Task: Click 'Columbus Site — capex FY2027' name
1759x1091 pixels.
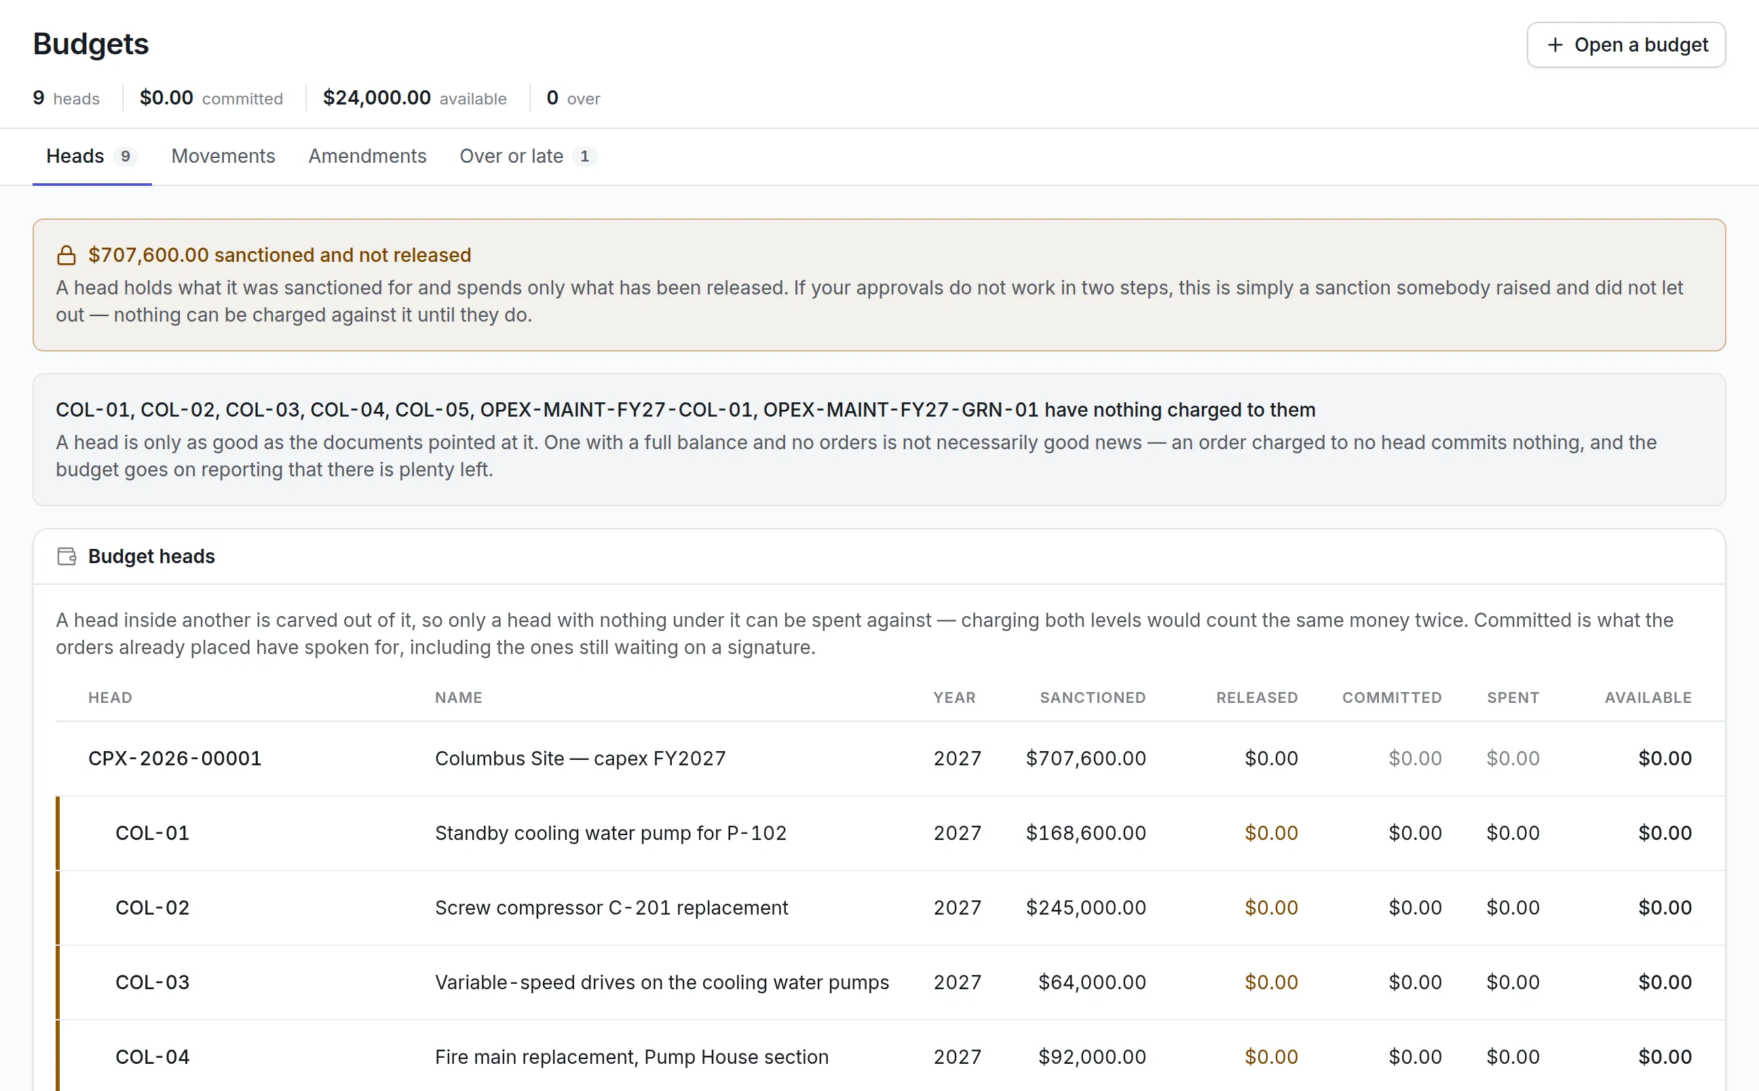Action: coord(580,759)
